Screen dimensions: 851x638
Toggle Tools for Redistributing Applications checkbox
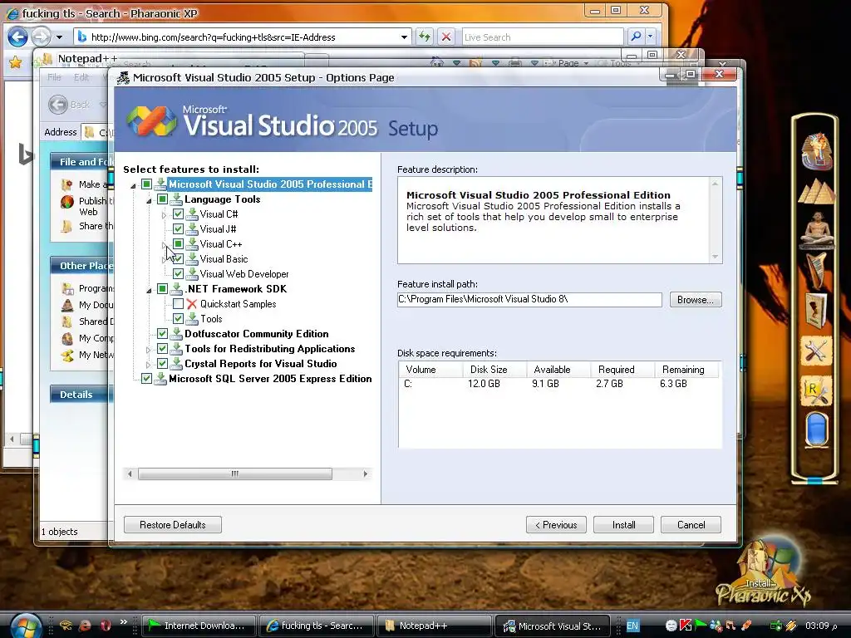[162, 349]
